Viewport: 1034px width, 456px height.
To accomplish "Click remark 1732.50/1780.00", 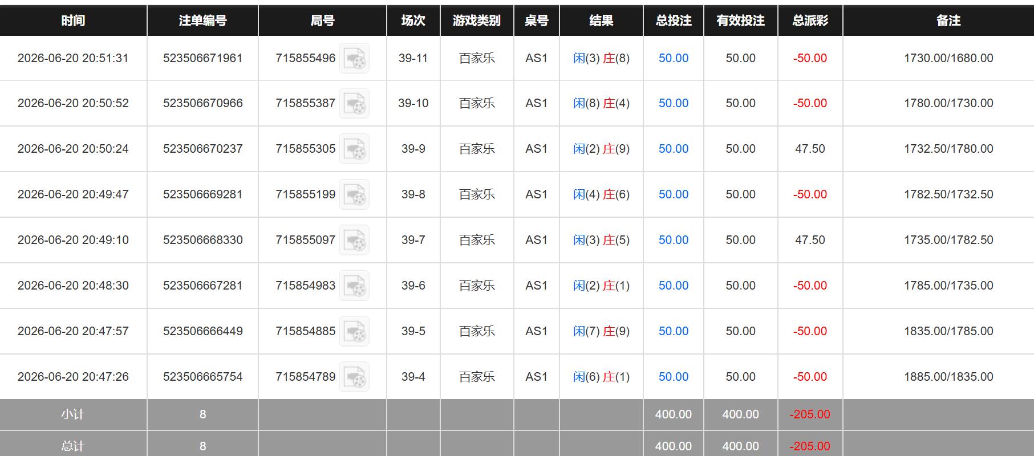I will click(x=948, y=149).
